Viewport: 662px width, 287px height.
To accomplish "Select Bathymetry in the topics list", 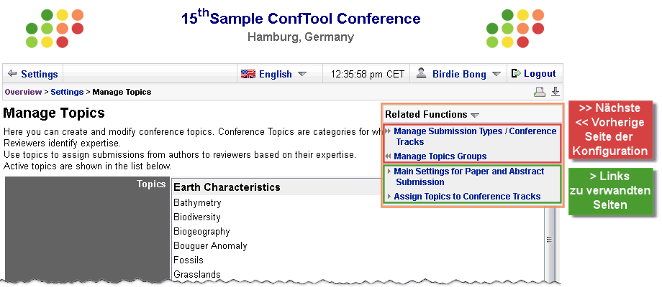I will click(x=197, y=203).
